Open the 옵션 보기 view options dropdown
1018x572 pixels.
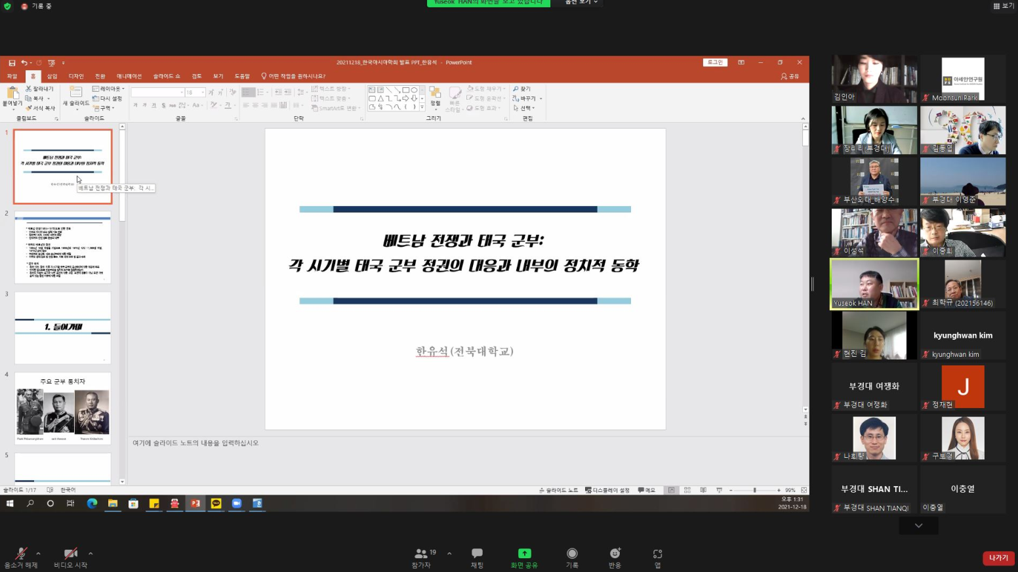click(x=581, y=3)
